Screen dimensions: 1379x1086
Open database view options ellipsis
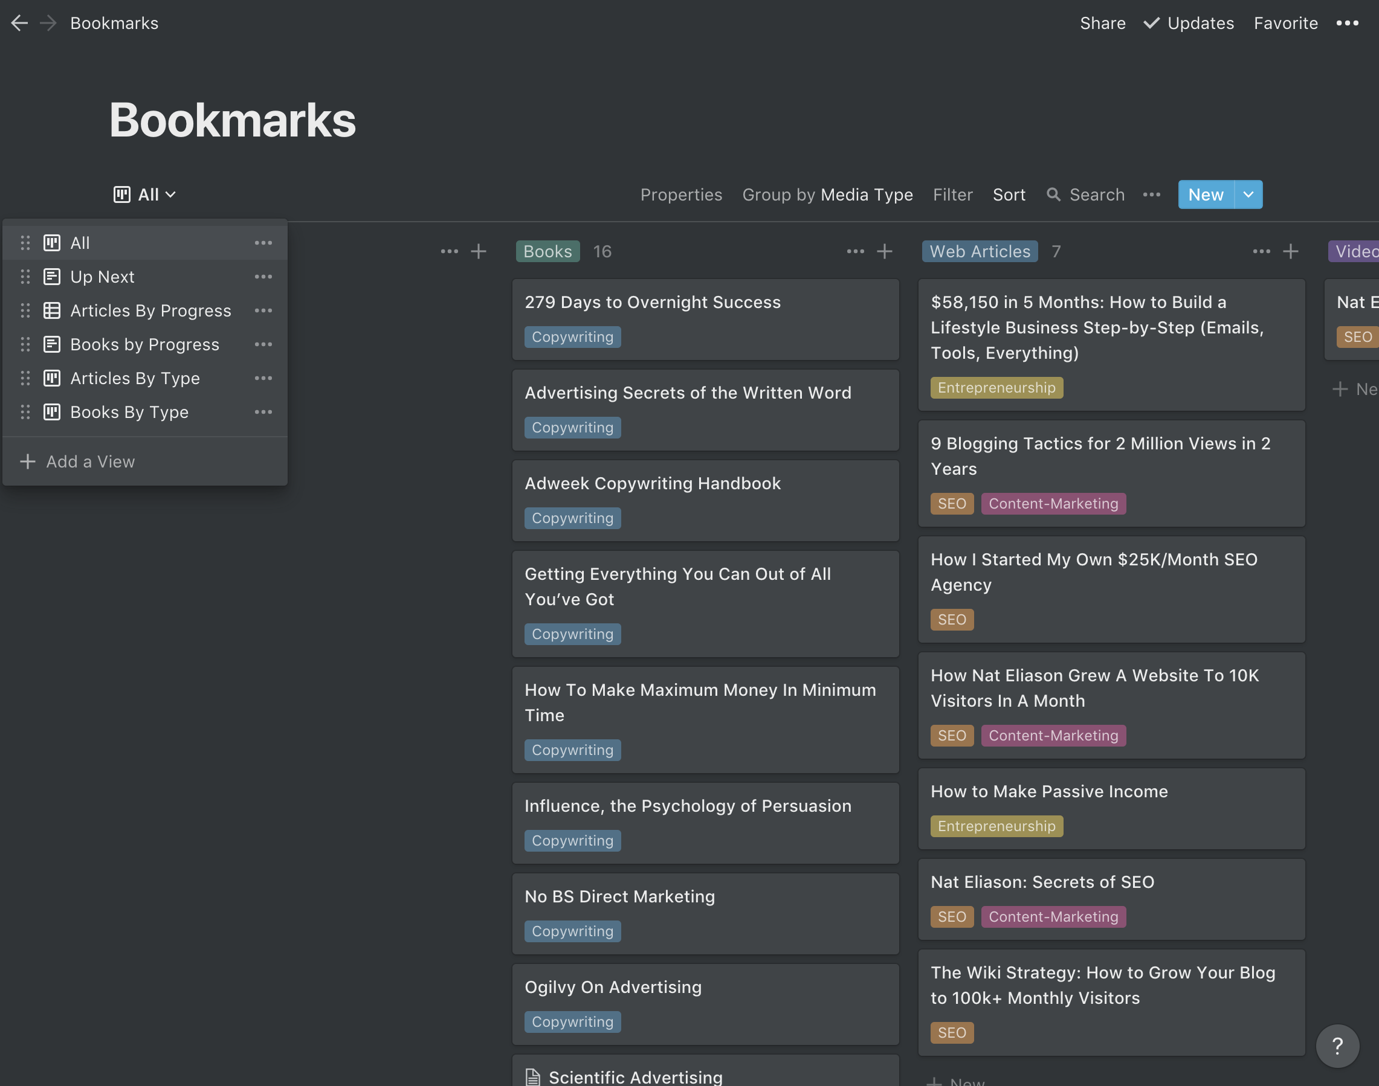click(x=1151, y=194)
